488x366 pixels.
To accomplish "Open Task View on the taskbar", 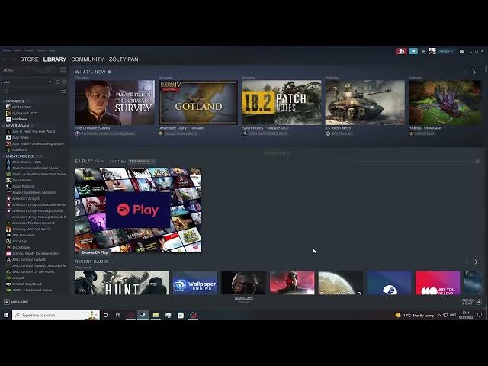I will [118, 315].
